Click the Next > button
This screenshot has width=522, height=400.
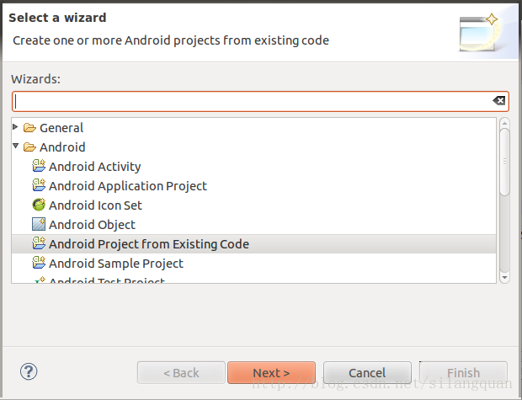pyautogui.click(x=271, y=373)
